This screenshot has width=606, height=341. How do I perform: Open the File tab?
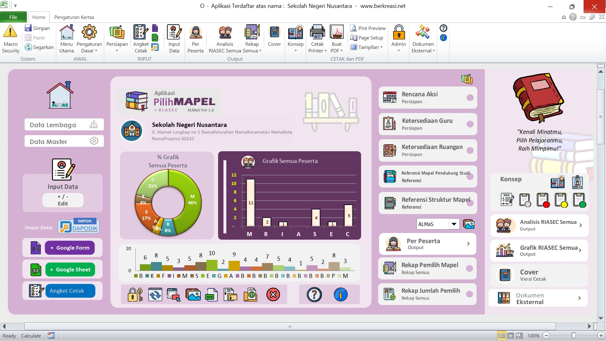(x=13, y=17)
